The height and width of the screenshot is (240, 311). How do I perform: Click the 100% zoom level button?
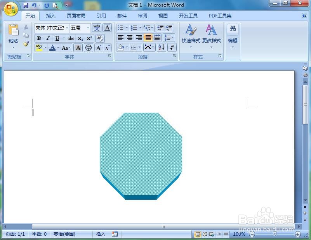tap(239, 234)
